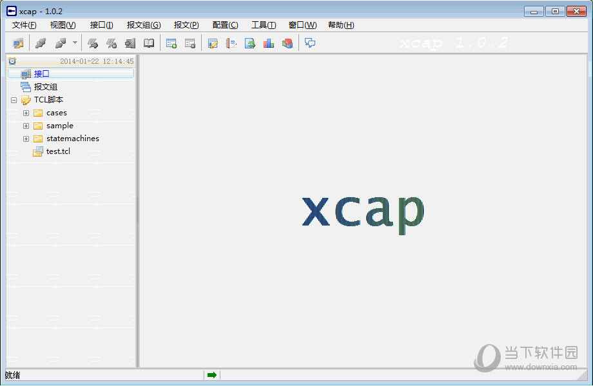
Task: Open the script editor toolbar icon
Action: 212,43
